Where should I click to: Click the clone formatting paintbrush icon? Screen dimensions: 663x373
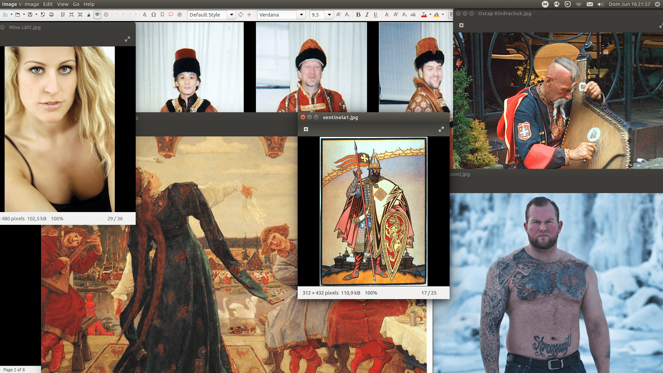pyautogui.click(x=89, y=15)
